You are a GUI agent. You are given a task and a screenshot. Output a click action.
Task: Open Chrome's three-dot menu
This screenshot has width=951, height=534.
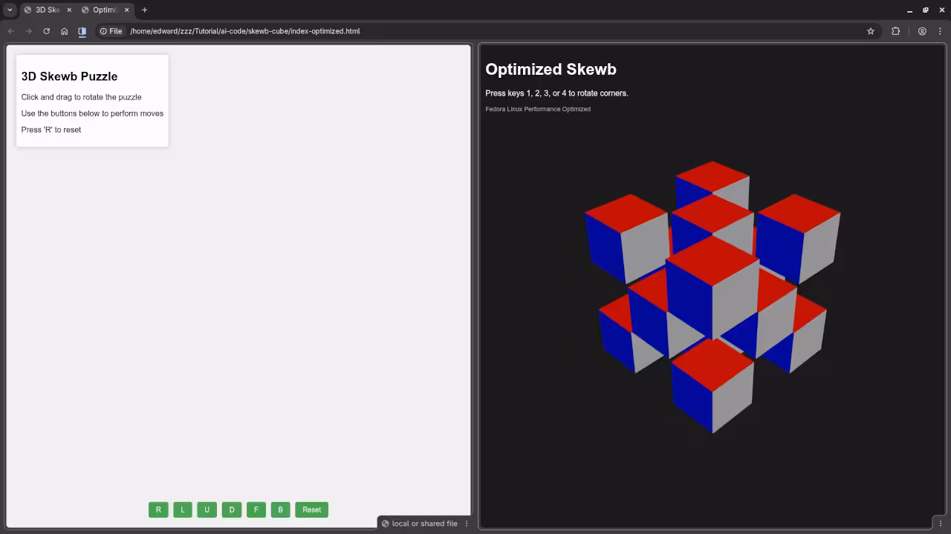click(x=941, y=31)
